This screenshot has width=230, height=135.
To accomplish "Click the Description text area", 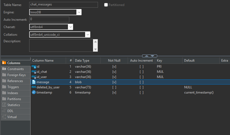I will 61,46.
